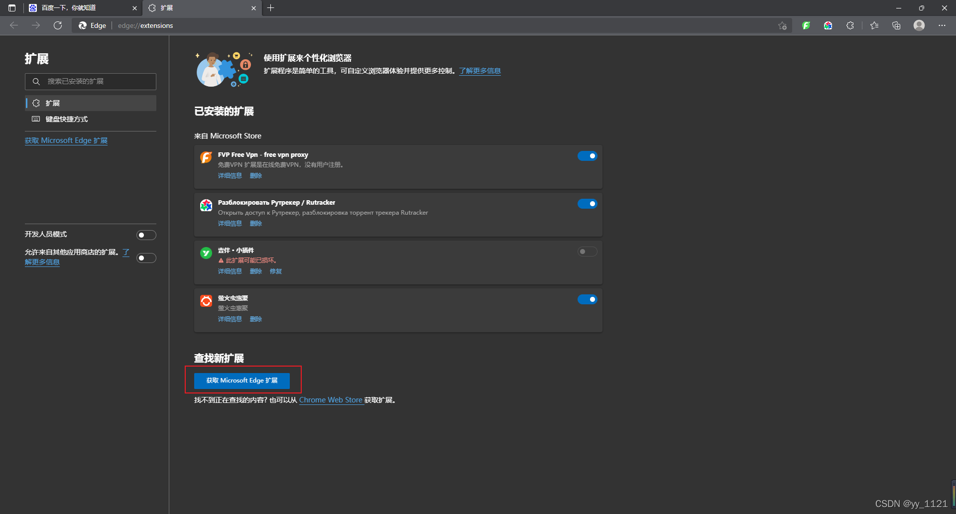Click the 已安装的扩展 heading

click(224, 111)
